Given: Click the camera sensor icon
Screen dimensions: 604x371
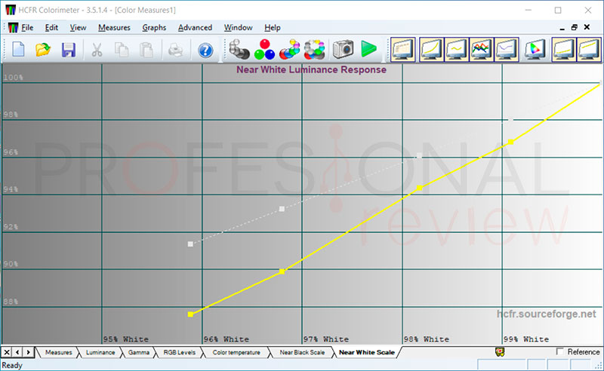Looking at the screenshot, I should click(x=343, y=49).
